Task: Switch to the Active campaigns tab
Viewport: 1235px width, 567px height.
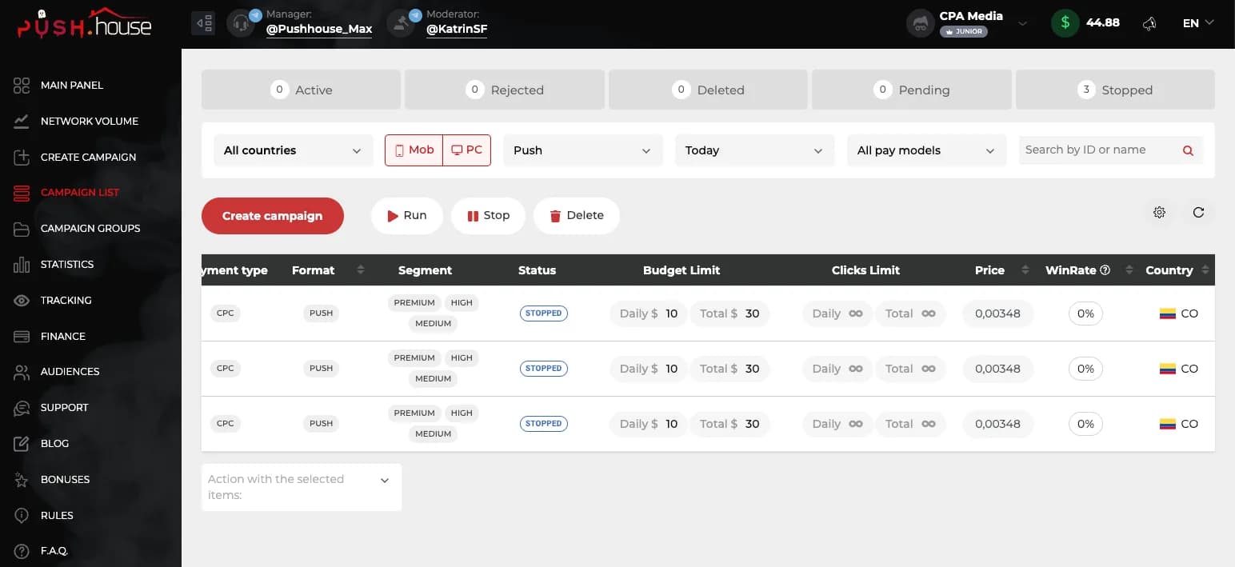Action: pos(301,90)
